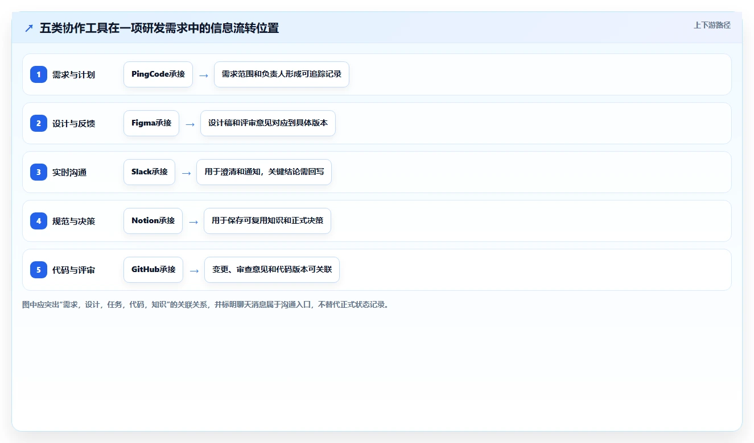The image size is (754, 443).
Task: Click the 用于保存可复用知识和正式决策 box
Action: (x=267, y=221)
